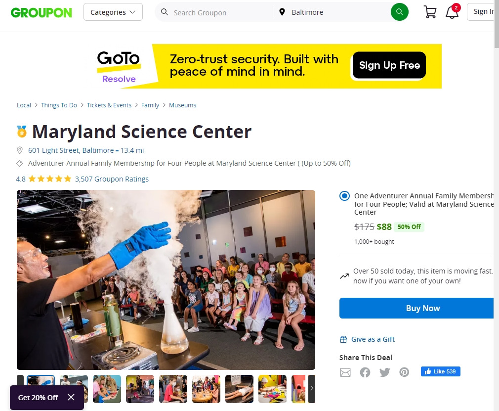Open the Museums breadcrumb link
The height and width of the screenshot is (411, 499).
click(x=182, y=105)
